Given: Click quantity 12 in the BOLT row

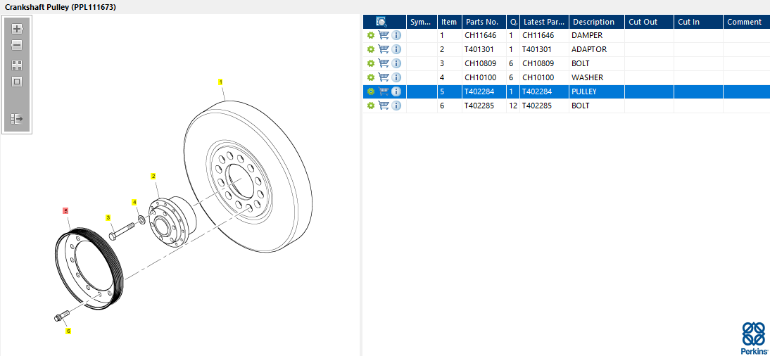Looking at the screenshot, I should tap(513, 106).
